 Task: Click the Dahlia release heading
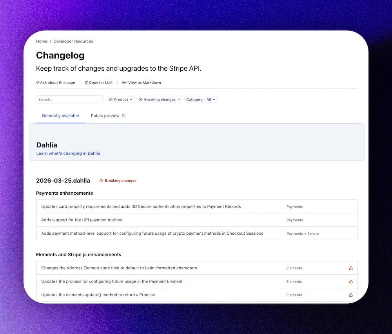[47, 145]
